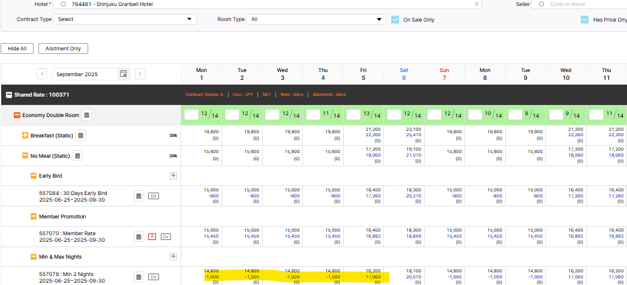Open the month calendar picker icon
627x285 pixels.
tap(124, 74)
